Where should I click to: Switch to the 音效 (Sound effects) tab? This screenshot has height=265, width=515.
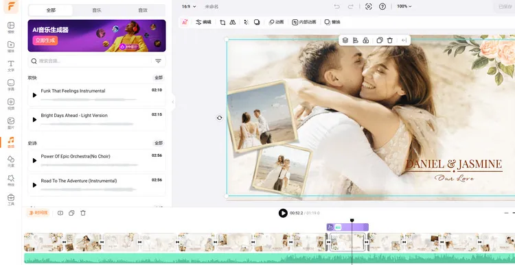tap(143, 10)
